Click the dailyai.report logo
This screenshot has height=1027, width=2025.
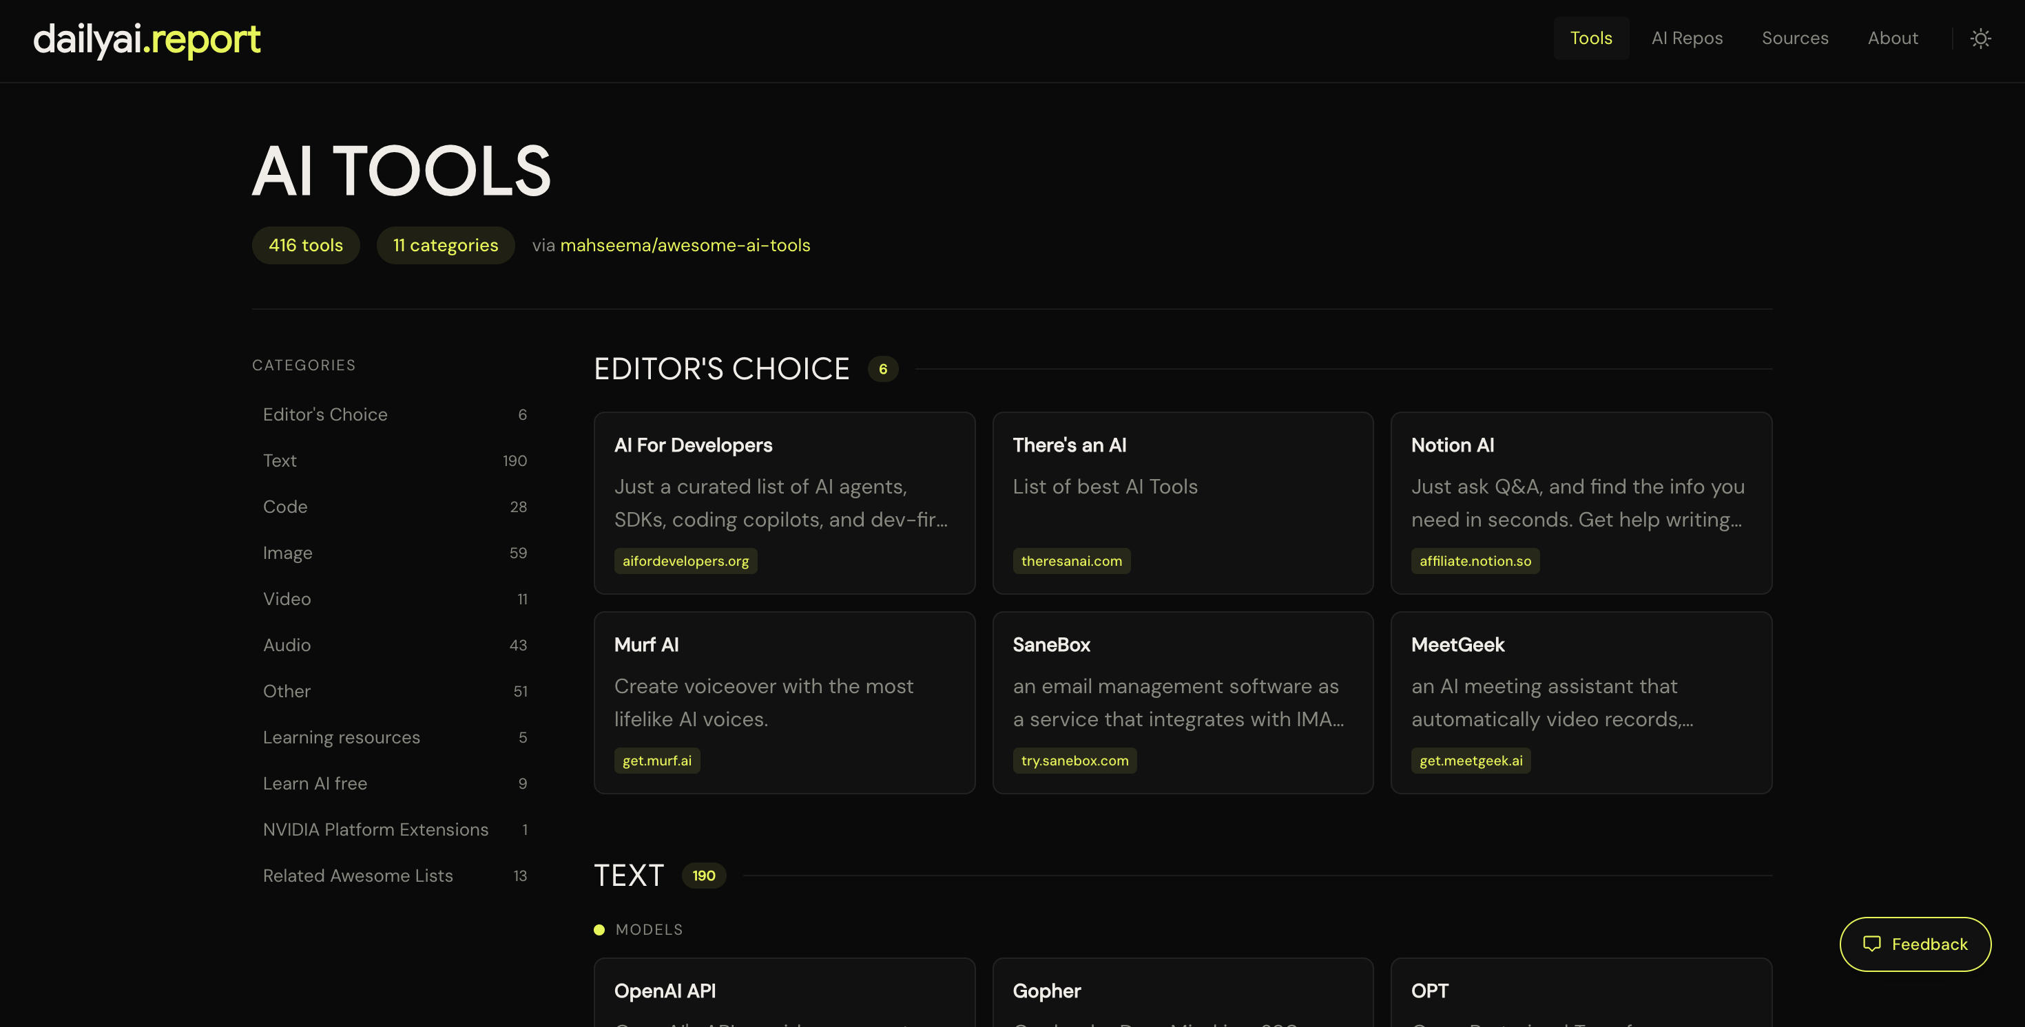pos(147,39)
